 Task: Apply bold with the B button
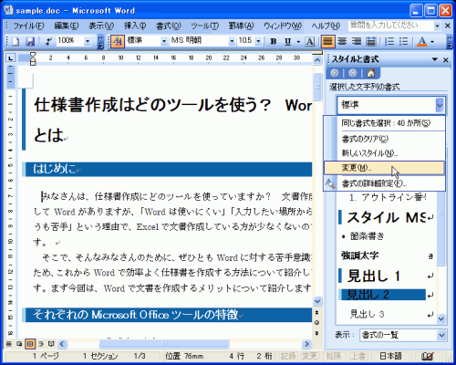[274, 41]
